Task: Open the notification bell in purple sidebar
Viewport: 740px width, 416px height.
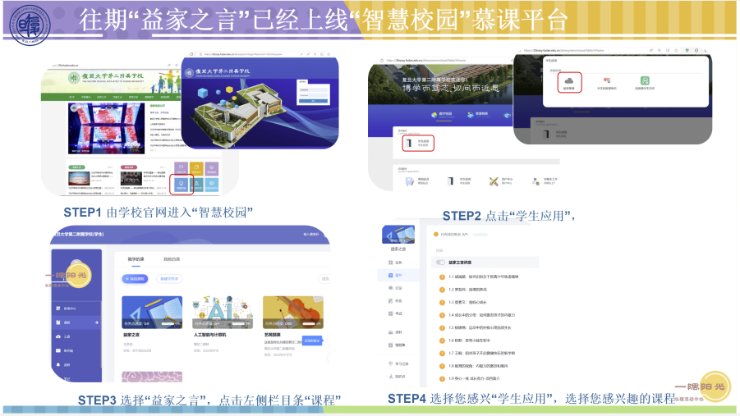Action: pos(58,364)
